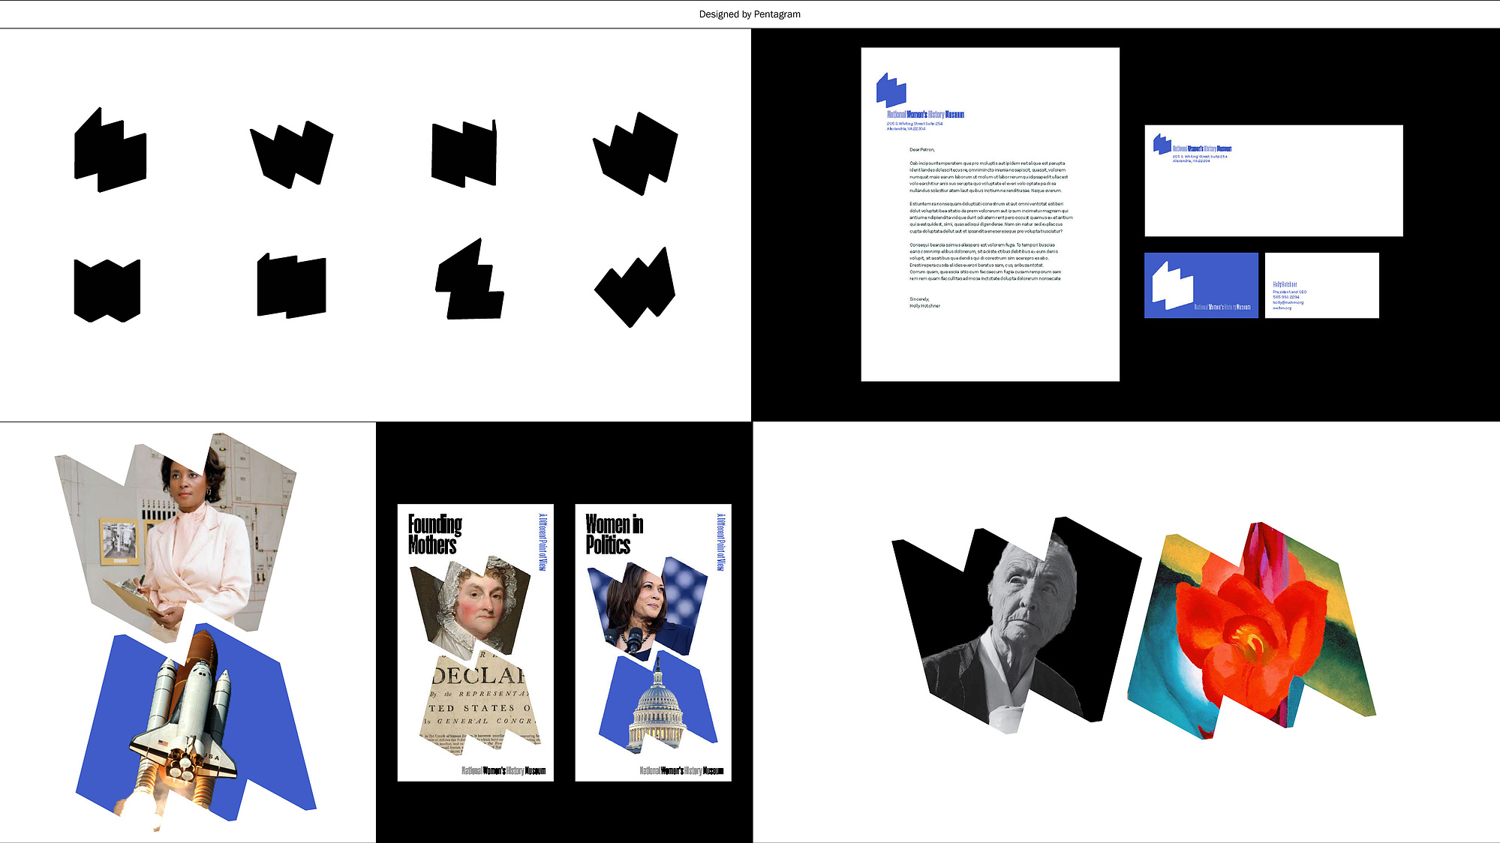Click the 'Holly Hotchner' signature on the letter
This screenshot has width=1500, height=843.
coord(924,306)
